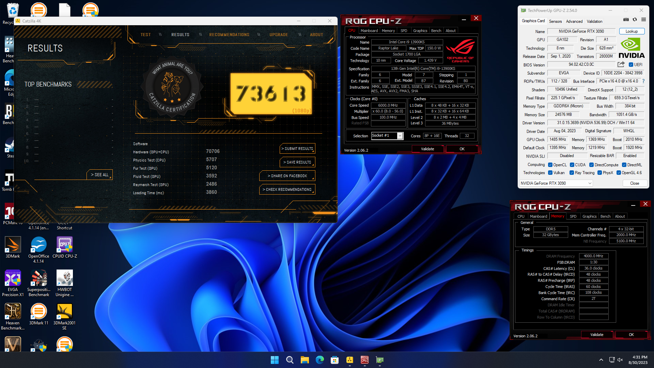The height and width of the screenshot is (368, 654).
Task: Open the GPU-Z hamburger menu icon
Action: [643, 20]
